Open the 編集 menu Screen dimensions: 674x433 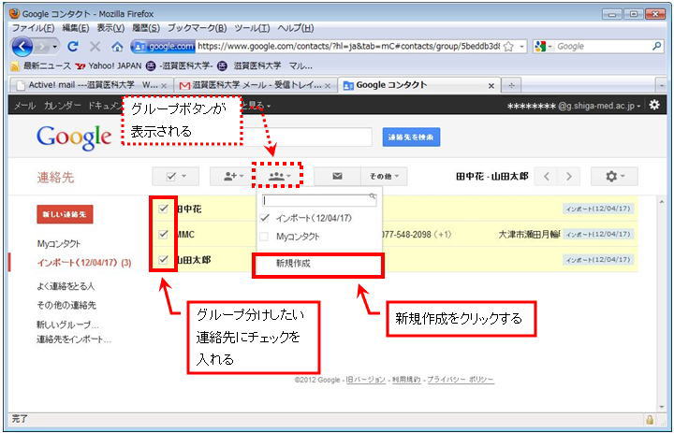point(76,28)
